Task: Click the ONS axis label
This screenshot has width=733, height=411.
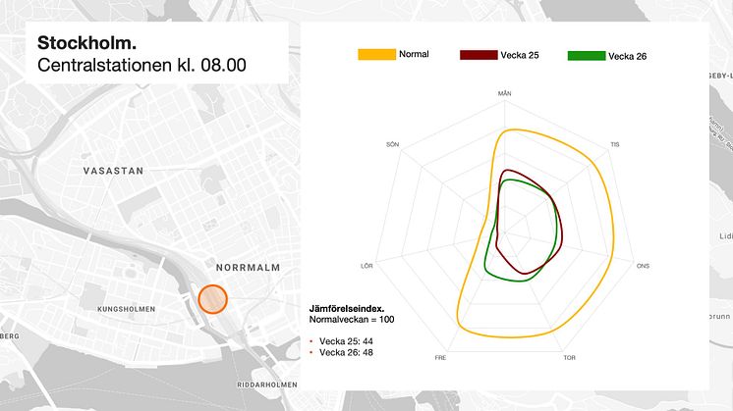Action: click(x=643, y=266)
